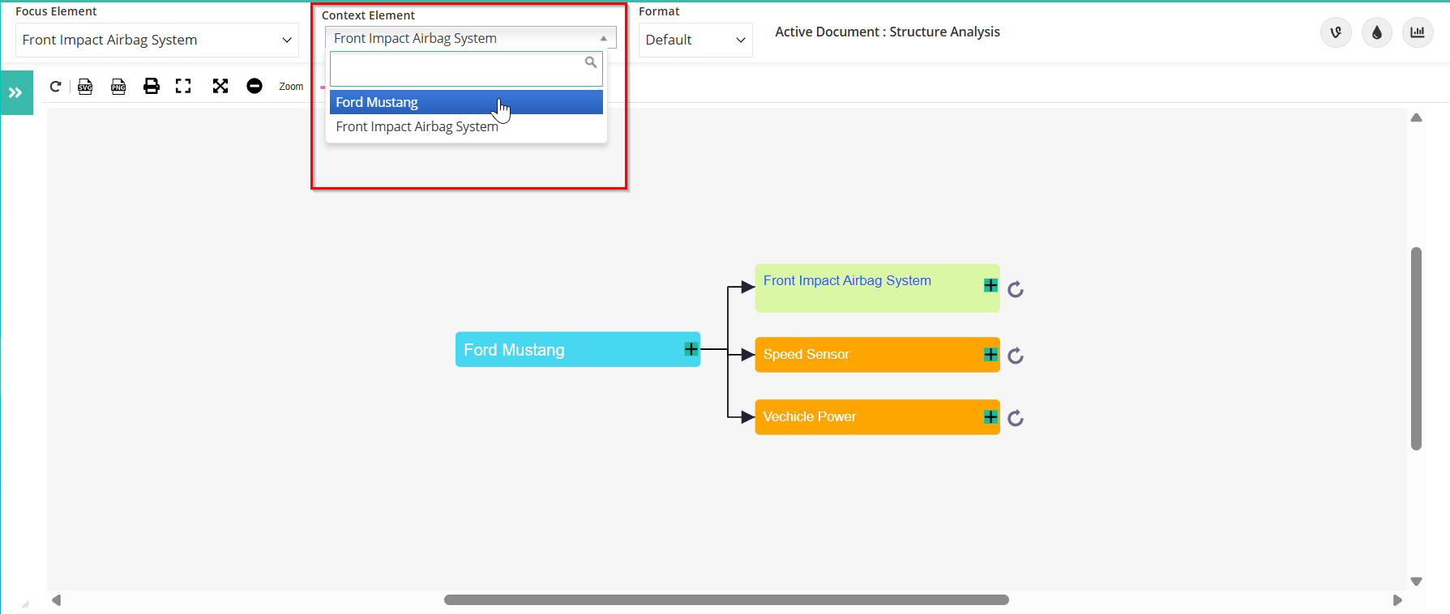Click the expand arrows fullscreen icon
The width and height of the screenshot is (1450, 614).
(x=220, y=86)
